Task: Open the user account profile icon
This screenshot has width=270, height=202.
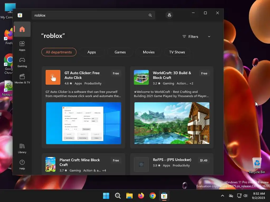Action: (x=169, y=15)
